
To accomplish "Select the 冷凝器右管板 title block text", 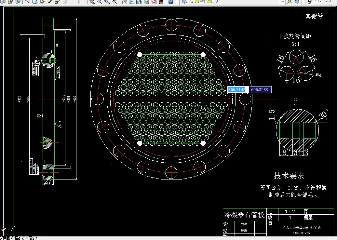I will [x=244, y=215].
